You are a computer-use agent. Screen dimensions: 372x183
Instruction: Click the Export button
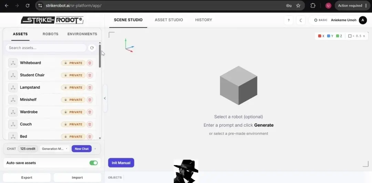click(27, 177)
